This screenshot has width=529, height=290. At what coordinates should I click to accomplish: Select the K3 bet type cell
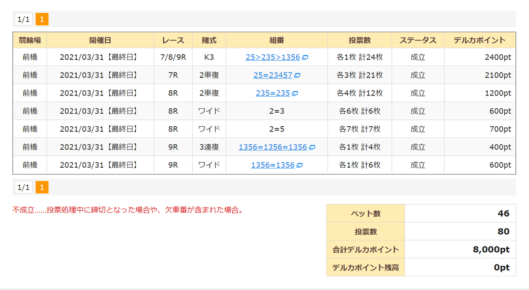pyautogui.click(x=209, y=57)
